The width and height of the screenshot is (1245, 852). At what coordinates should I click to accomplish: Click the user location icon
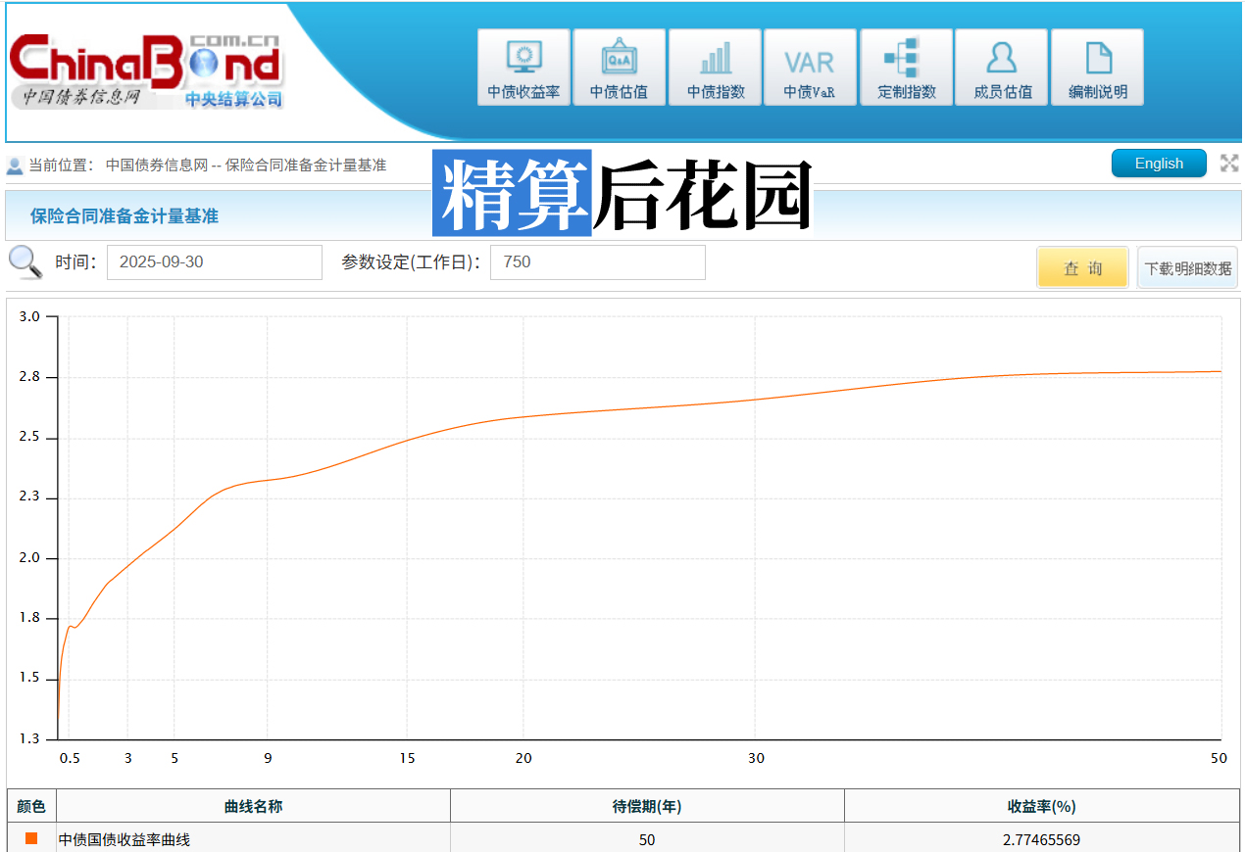tap(15, 166)
